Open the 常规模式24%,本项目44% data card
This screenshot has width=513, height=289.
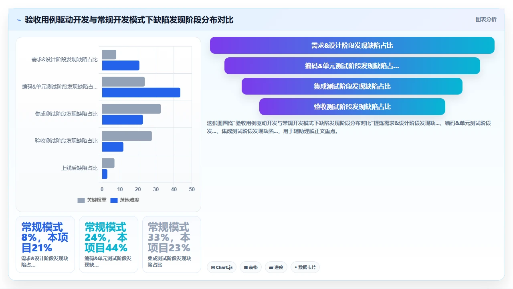coord(109,245)
